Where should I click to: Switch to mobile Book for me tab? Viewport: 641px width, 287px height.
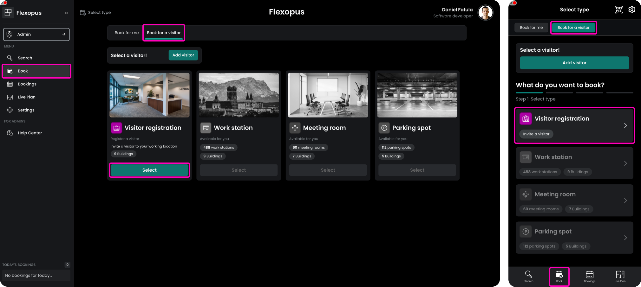pos(531,28)
